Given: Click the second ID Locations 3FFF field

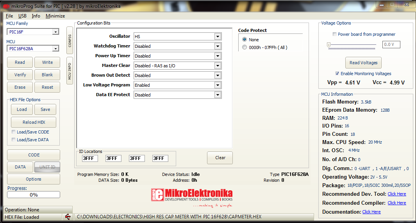Looking at the screenshot, I should (113, 158).
